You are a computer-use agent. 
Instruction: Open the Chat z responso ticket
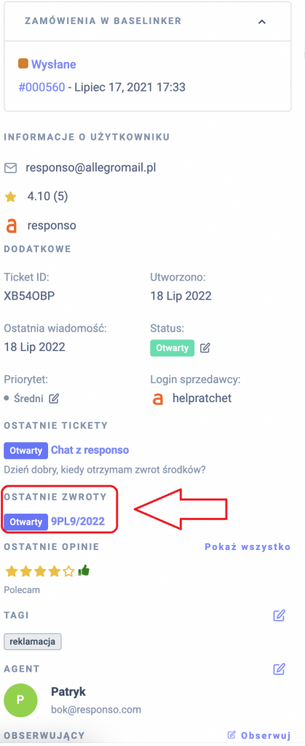pyautogui.click(x=90, y=449)
